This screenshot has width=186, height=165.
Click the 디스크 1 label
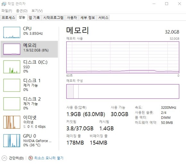(32, 80)
